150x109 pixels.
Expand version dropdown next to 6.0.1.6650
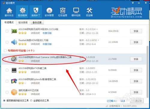(x=98, y=40)
